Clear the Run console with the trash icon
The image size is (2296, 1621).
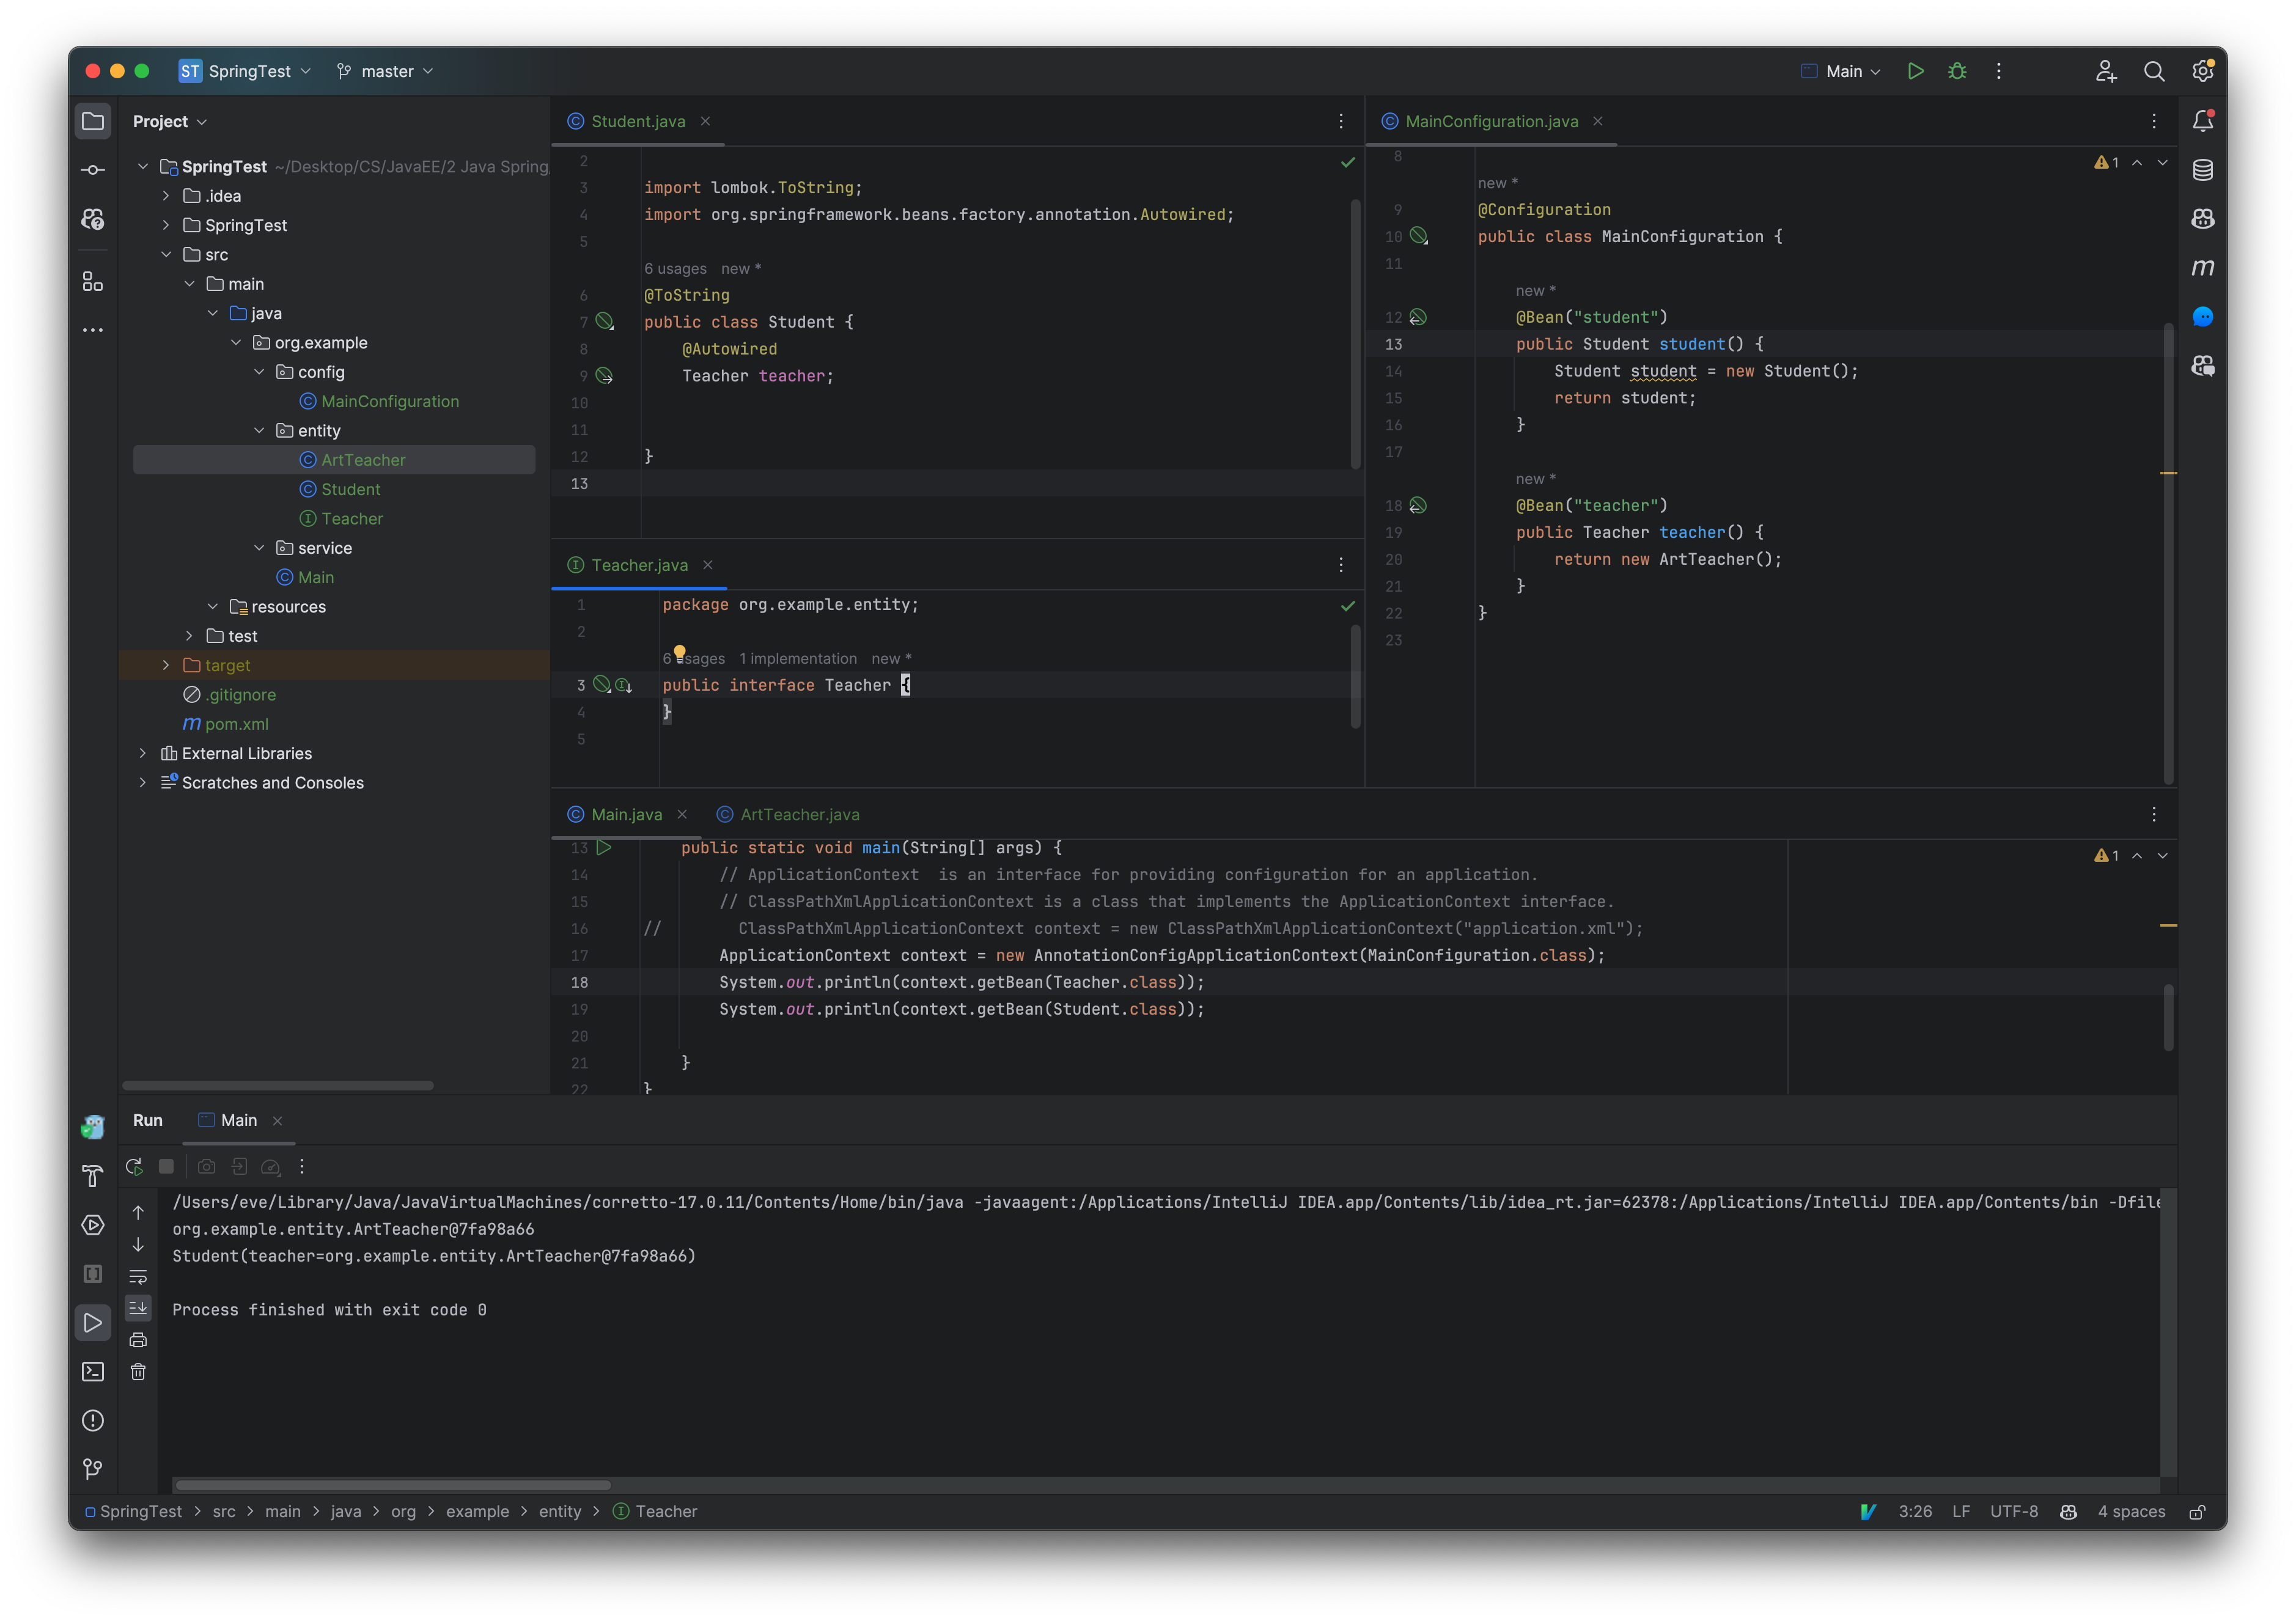coord(138,1372)
